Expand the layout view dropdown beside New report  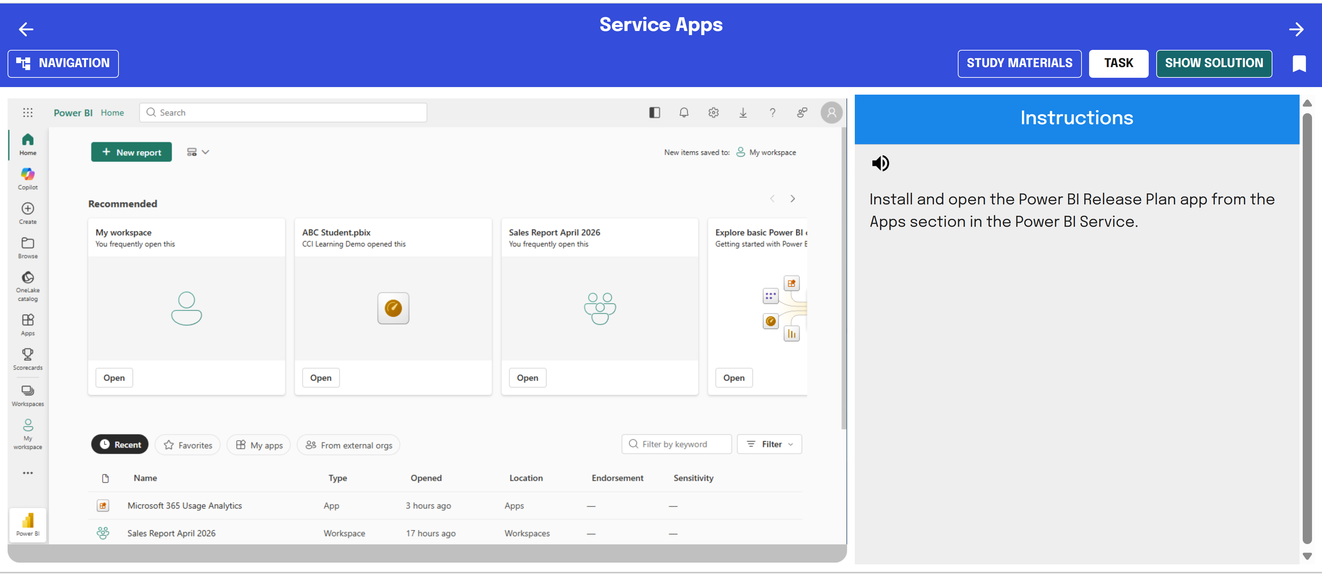(x=197, y=152)
